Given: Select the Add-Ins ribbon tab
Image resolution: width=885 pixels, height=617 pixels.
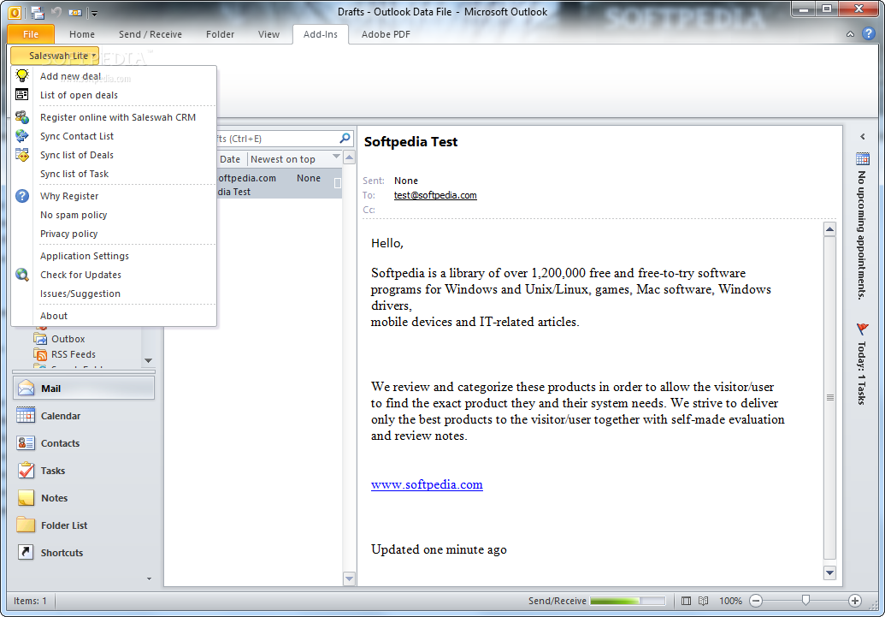Looking at the screenshot, I should tap(321, 34).
